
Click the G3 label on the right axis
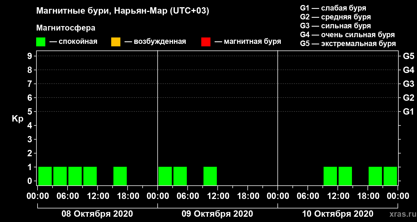(x=409, y=84)
